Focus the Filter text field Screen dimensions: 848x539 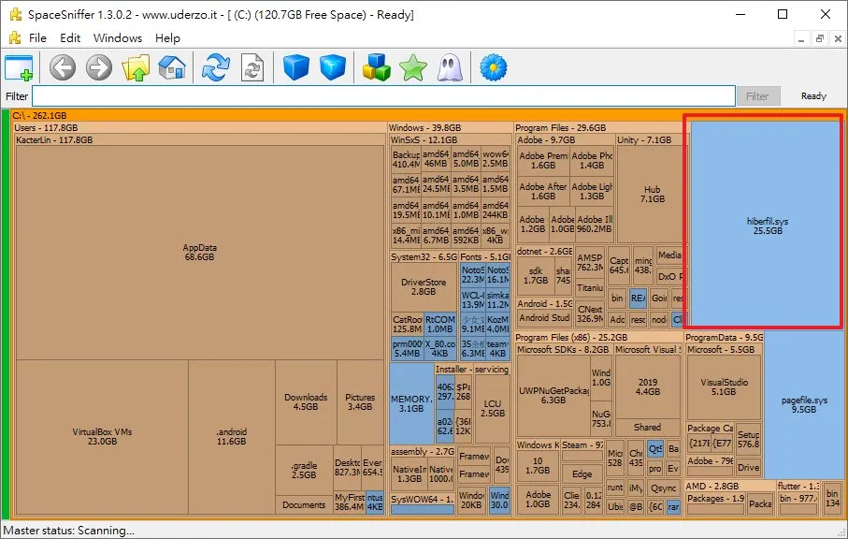(383, 96)
